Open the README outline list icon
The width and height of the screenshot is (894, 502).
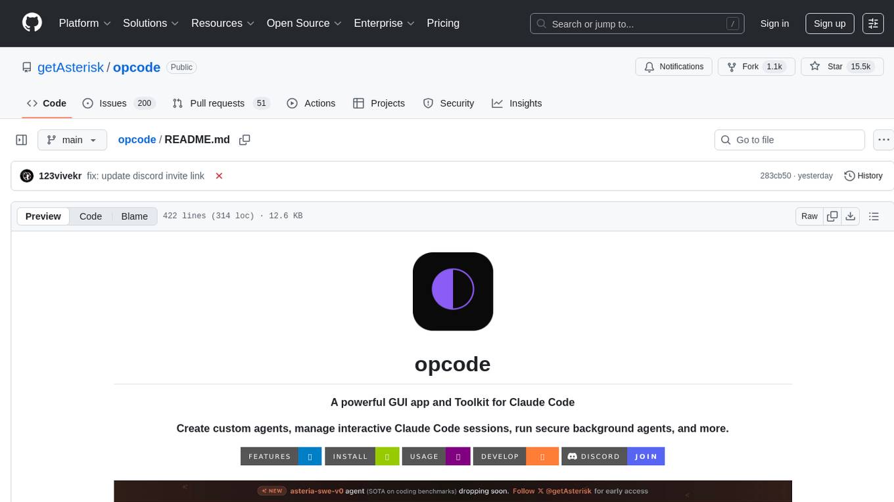click(x=874, y=216)
